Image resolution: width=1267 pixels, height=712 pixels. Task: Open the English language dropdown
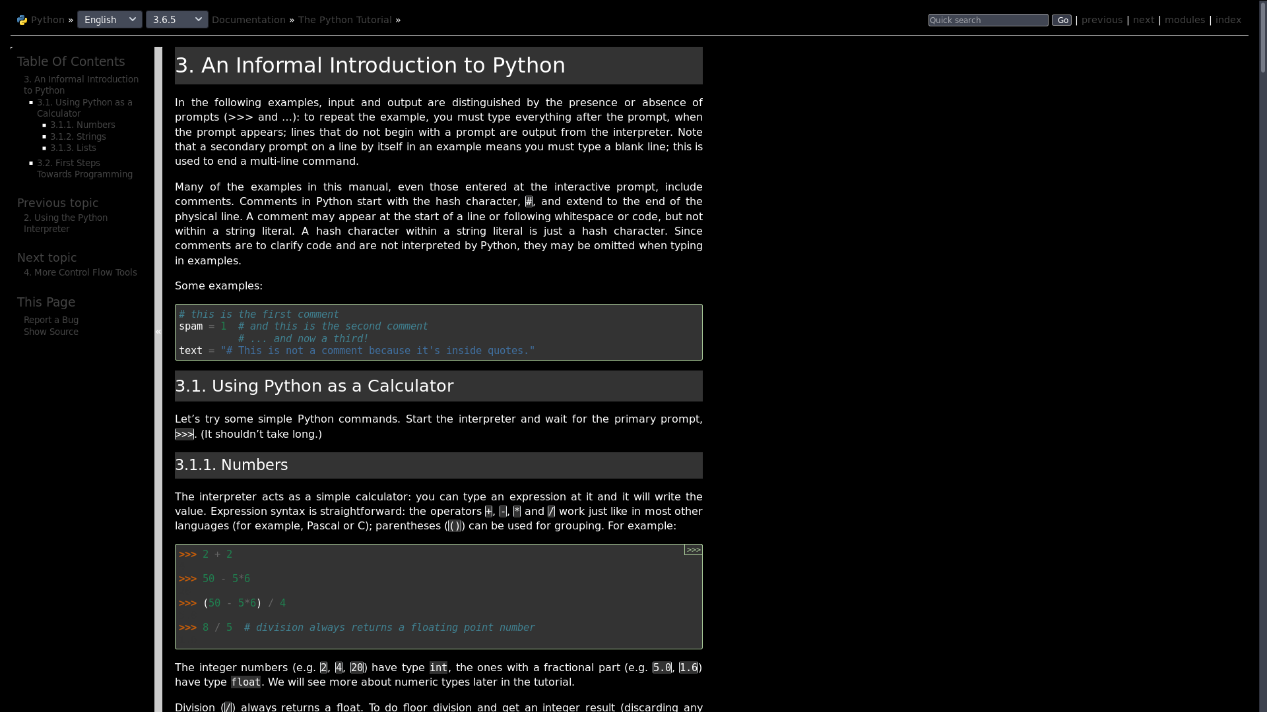pos(109,19)
